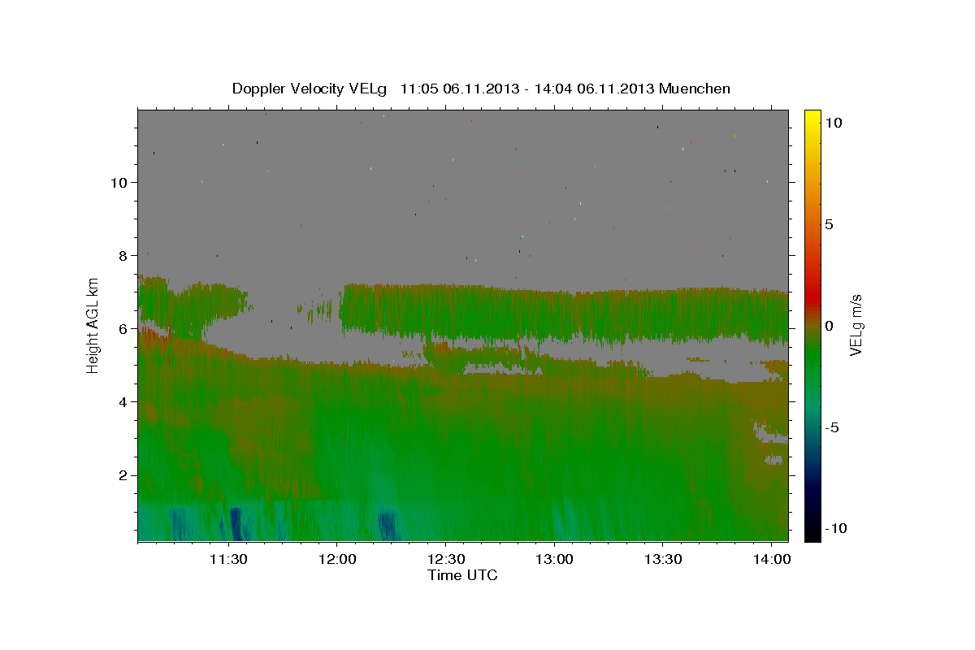
Task: Click the height tick label 6
Action: 123,328
